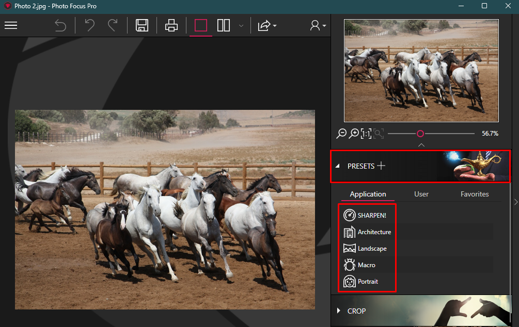Print the current photo

click(x=171, y=25)
